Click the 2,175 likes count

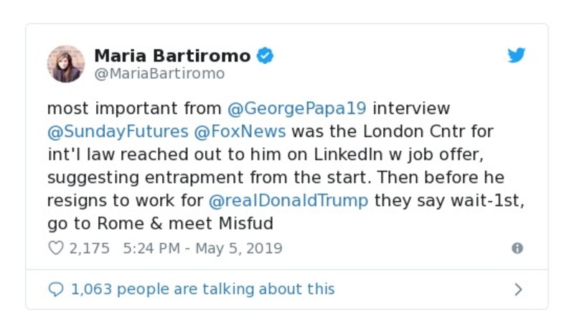89,248
